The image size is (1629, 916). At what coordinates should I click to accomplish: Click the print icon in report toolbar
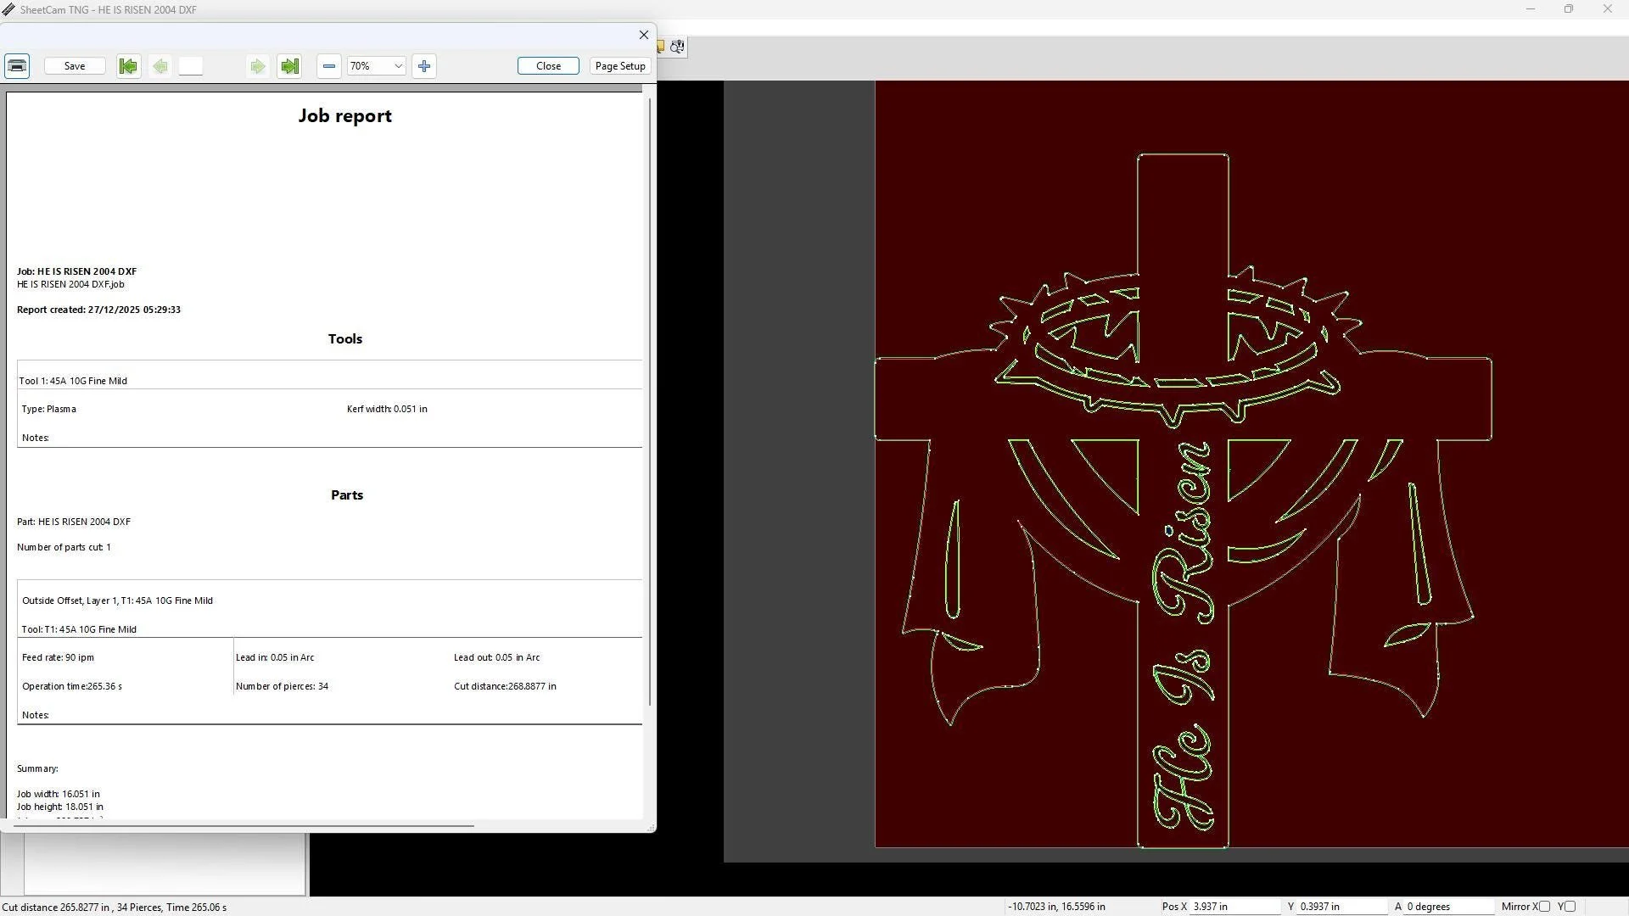click(17, 66)
